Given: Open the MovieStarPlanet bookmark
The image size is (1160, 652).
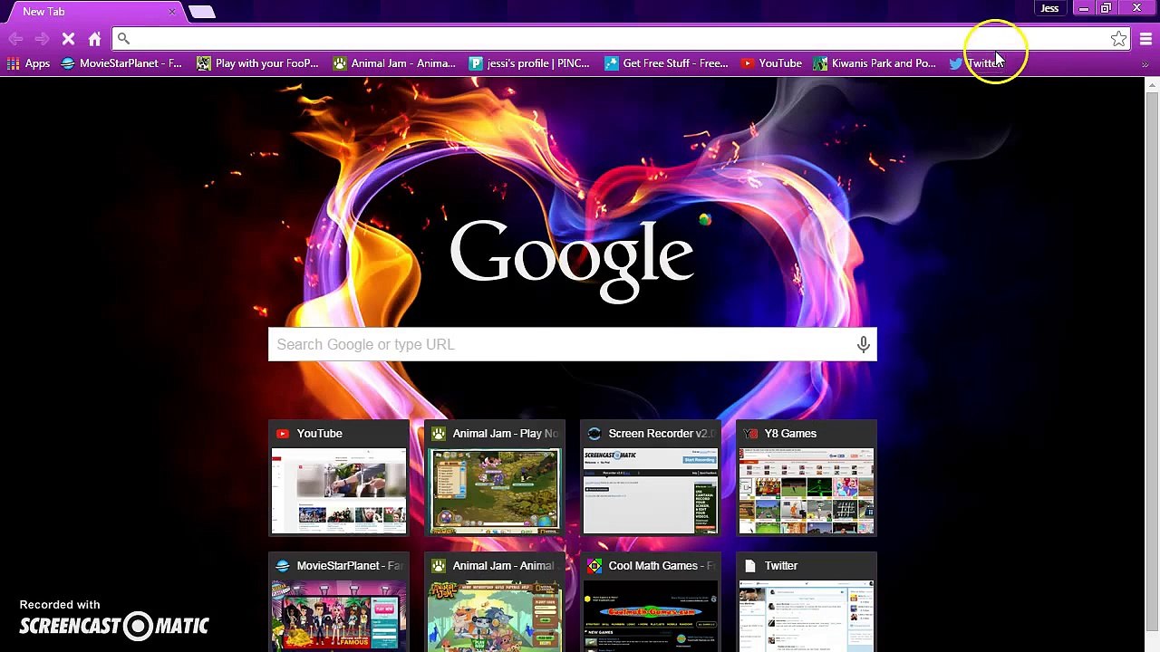Looking at the screenshot, I should 121,63.
